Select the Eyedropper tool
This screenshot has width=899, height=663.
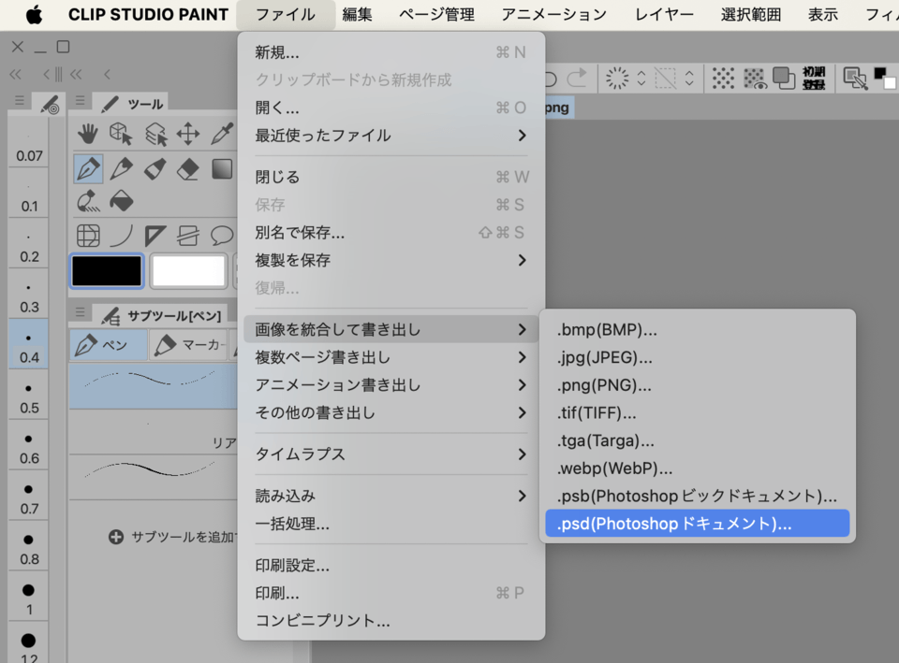pyautogui.click(x=222, y=135)
